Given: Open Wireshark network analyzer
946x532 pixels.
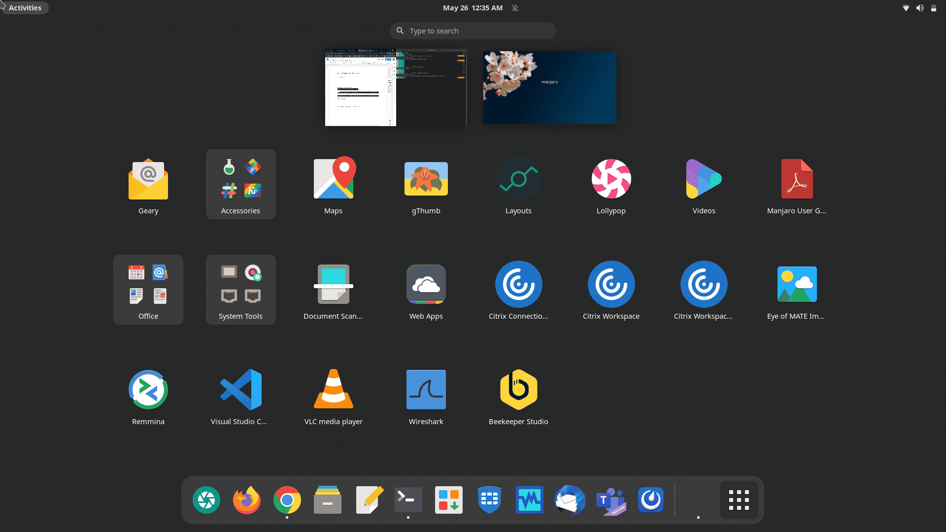Looking at the screenshot, I should 426,390.
